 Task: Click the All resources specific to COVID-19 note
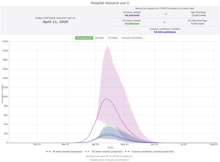coord(109,156)
